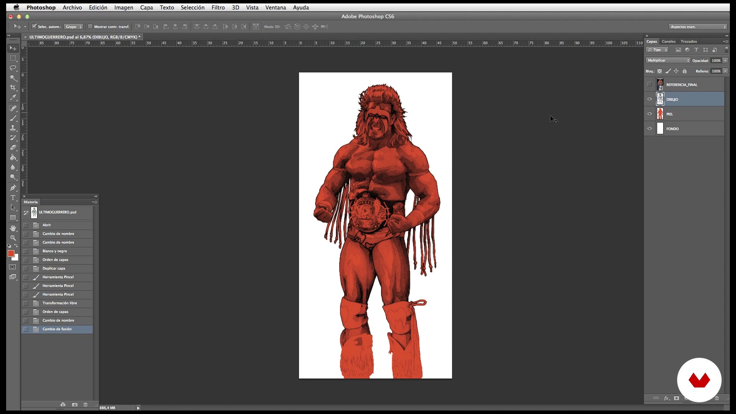Open Grupo auto-select dropdown
This screenshot has height=414, width=736.
(x=74, y=26)
